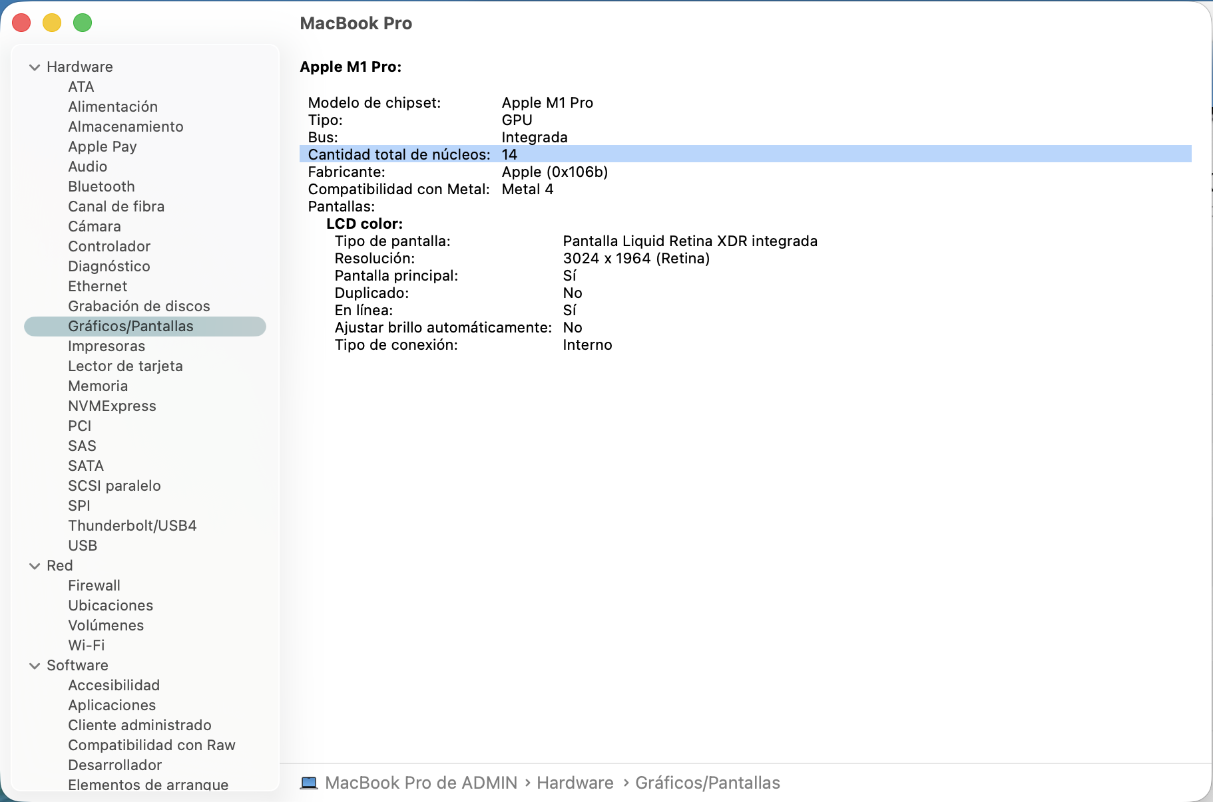Open the Memoria hardware entry
This screenshot has width=1213, height=802.
pos(98,386)
